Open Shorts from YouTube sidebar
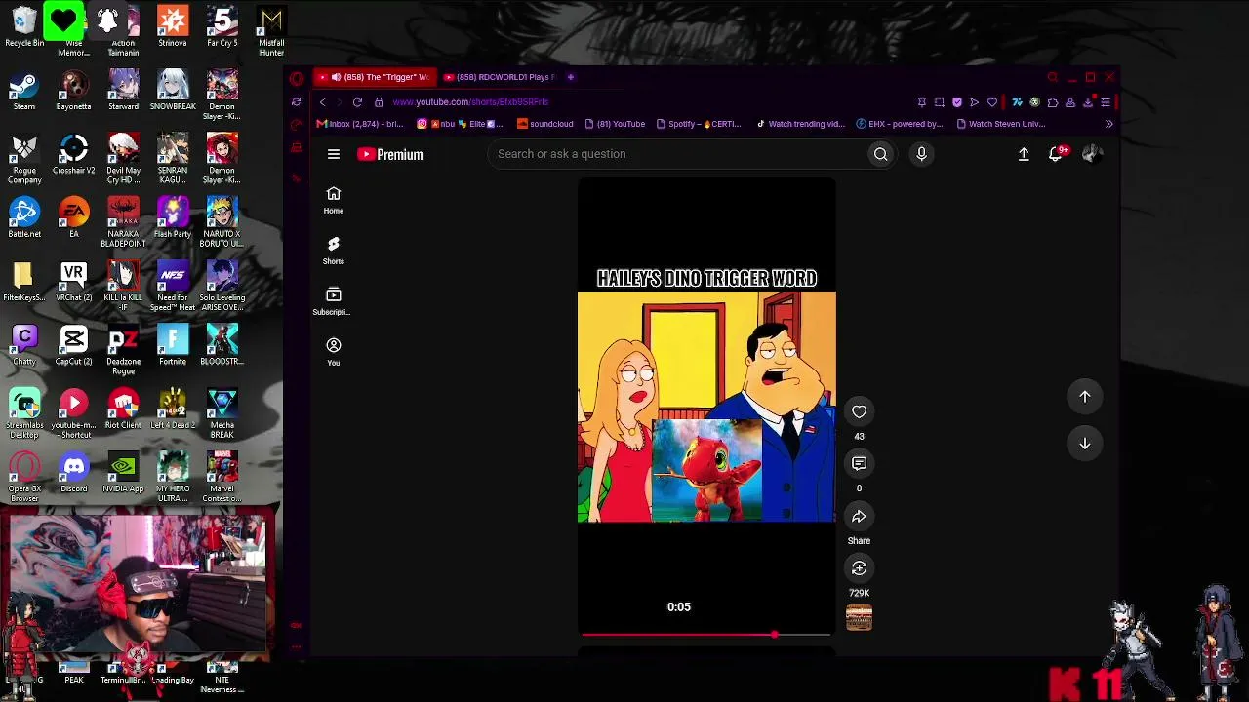This screenshot has height=702, width=1249. [334, 250]
